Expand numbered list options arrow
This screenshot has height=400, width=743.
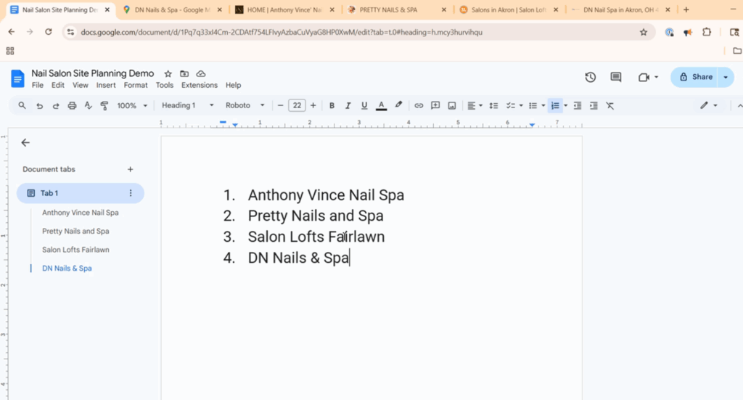click(565, 106)
